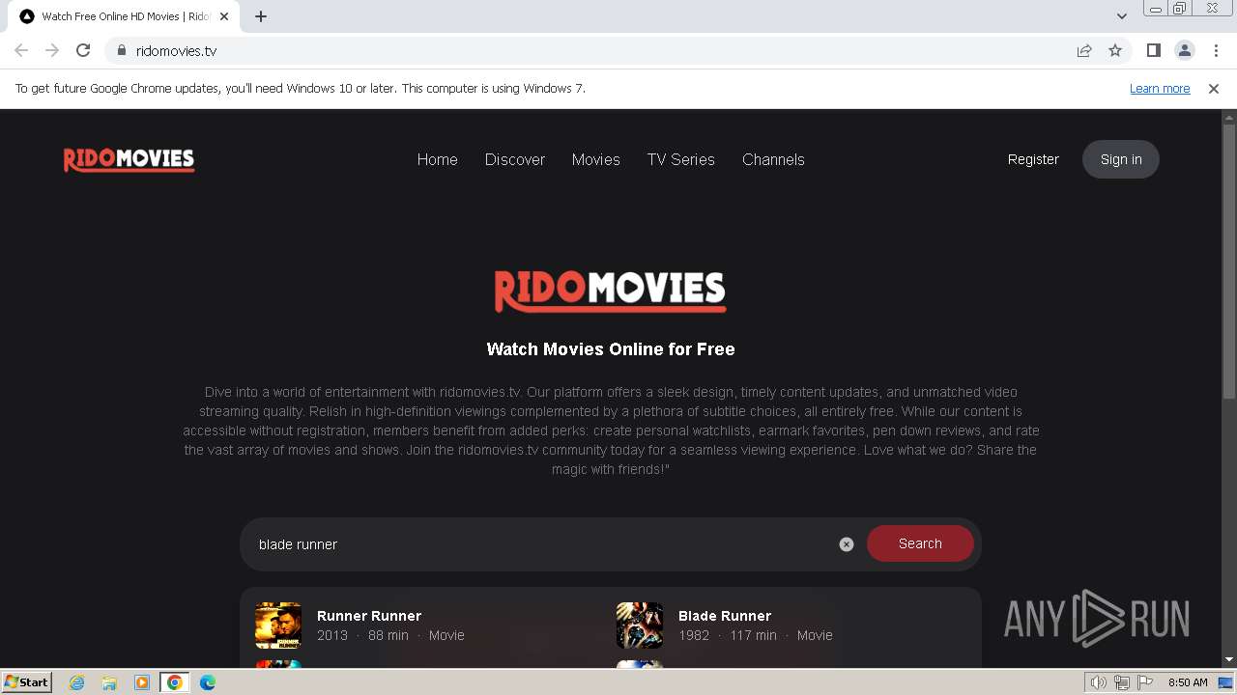Open File Explorer from taskbar
1237x695 pixels.
109,682
